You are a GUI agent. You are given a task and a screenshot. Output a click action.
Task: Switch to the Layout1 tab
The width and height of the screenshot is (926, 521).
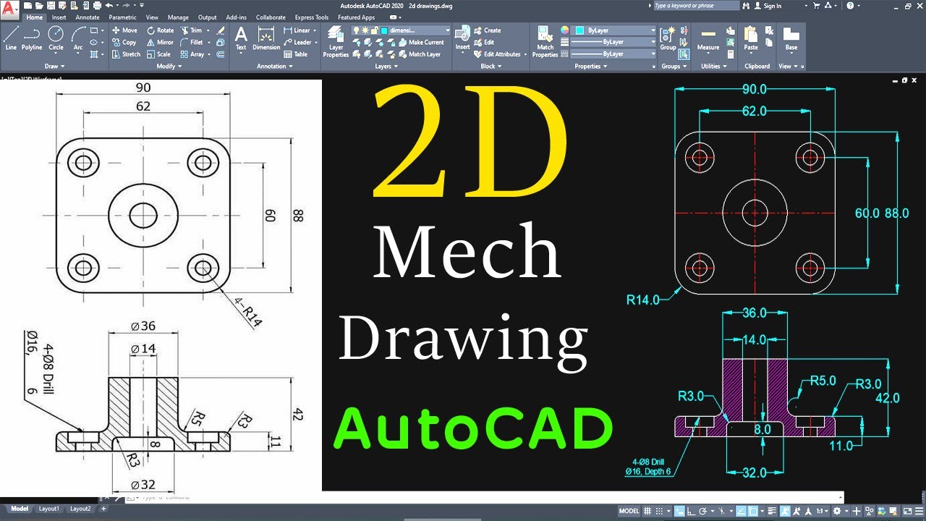pos(49,509)
